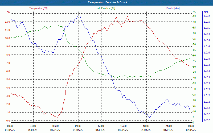Click green humidity axis value "25"
This screenshot has width=213, height=133.
(x=194, y=95)
